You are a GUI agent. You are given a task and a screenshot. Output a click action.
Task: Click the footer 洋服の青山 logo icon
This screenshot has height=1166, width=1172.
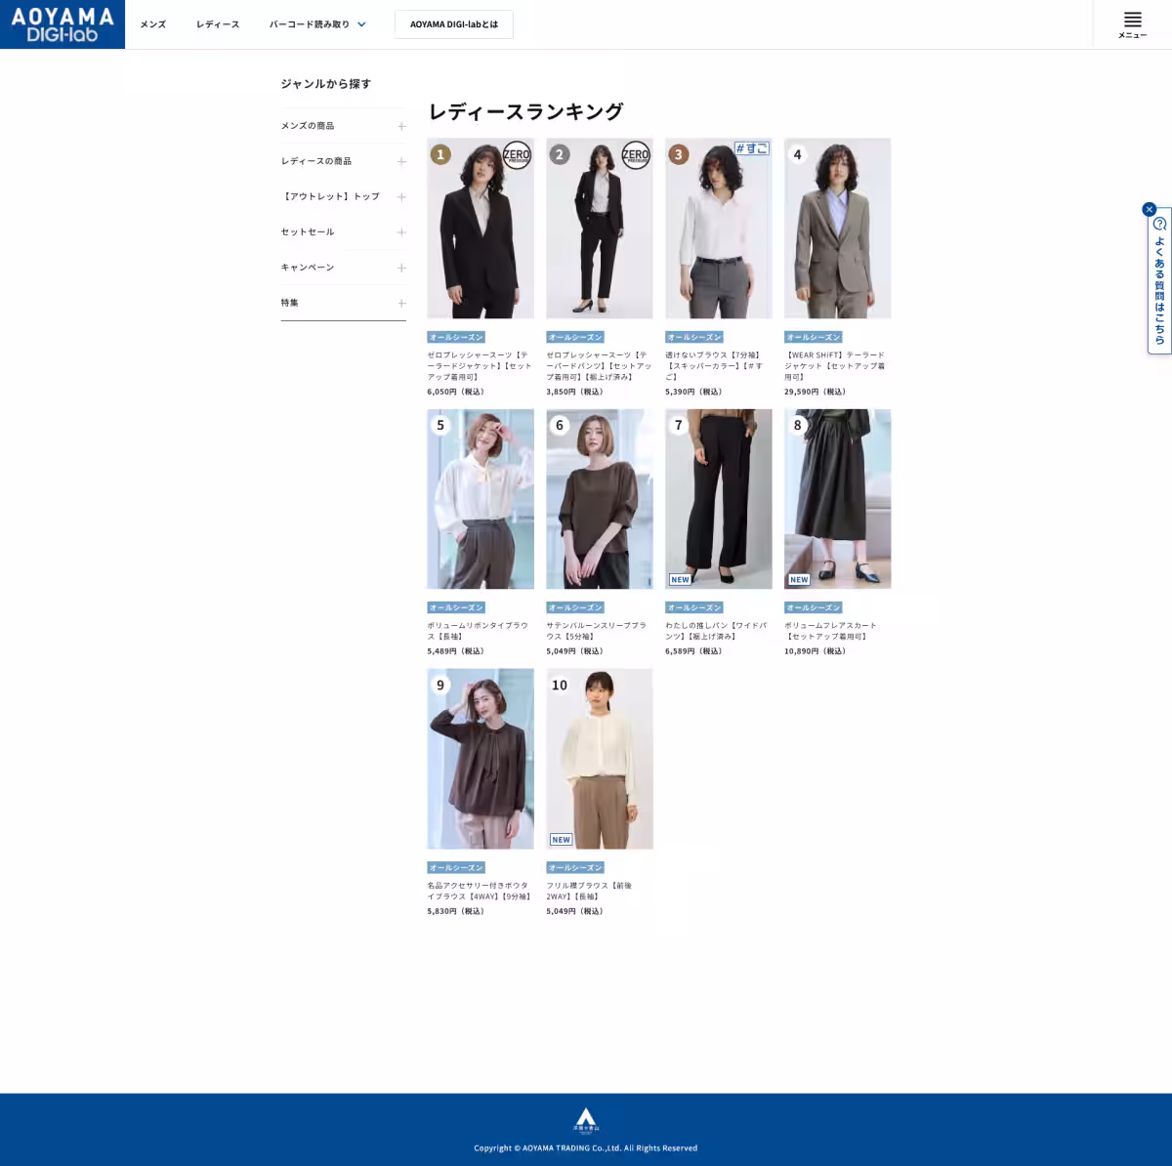point(585,1119)
